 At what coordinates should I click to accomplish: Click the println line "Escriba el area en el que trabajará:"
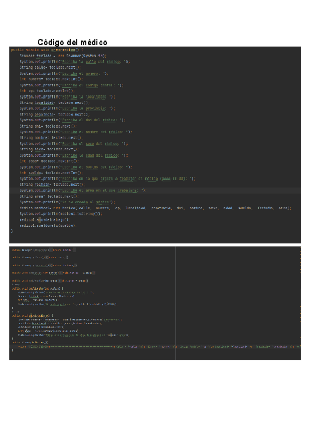(x=83, y=190)
